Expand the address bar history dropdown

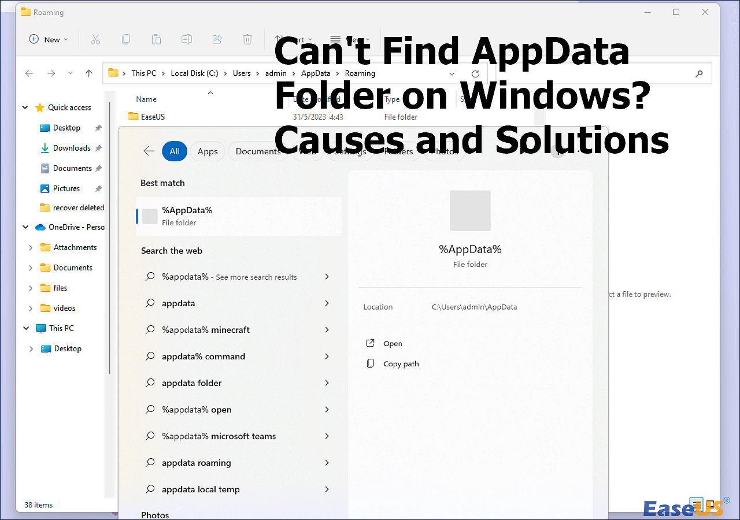[452, 74]
